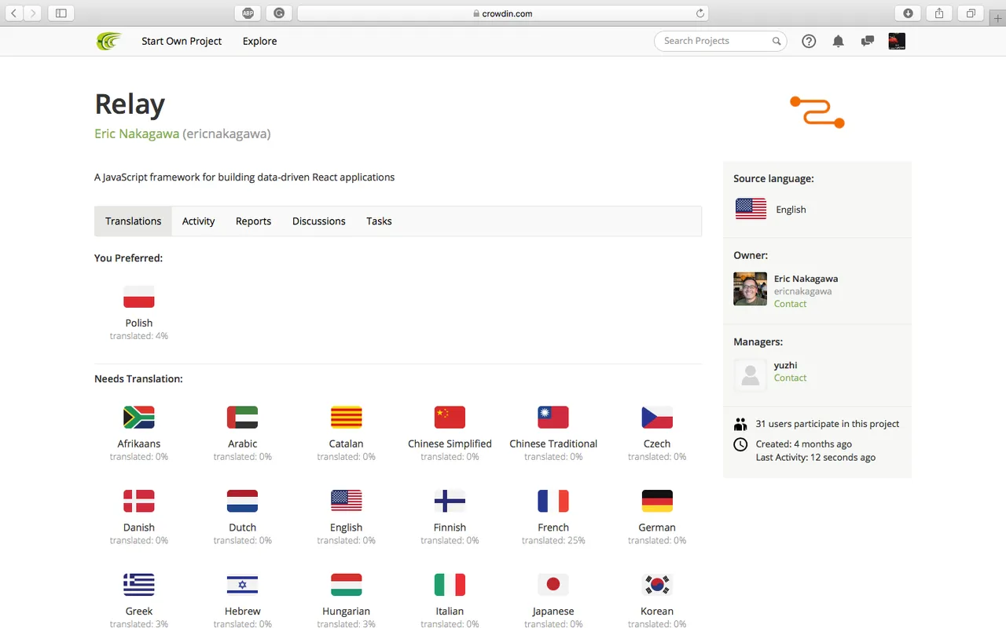Screen dimensions: 1006x628
Task: Select the Hungarian flag icon
Action: pos(347,585)
